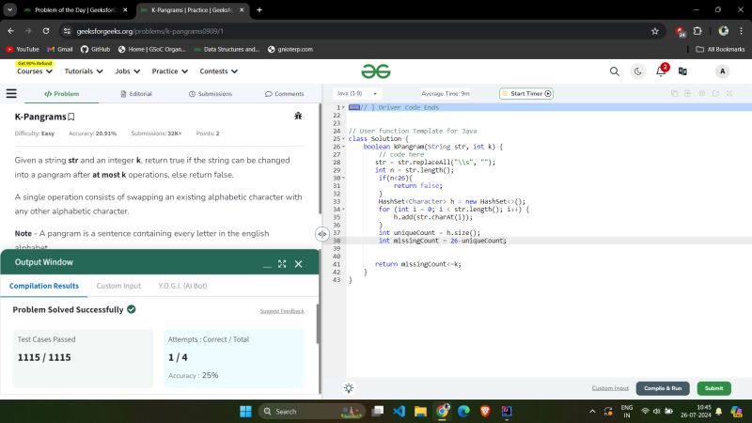Click the Get 90% Refund badge
This screenshot has width=752, height=423.
[35, 63]
